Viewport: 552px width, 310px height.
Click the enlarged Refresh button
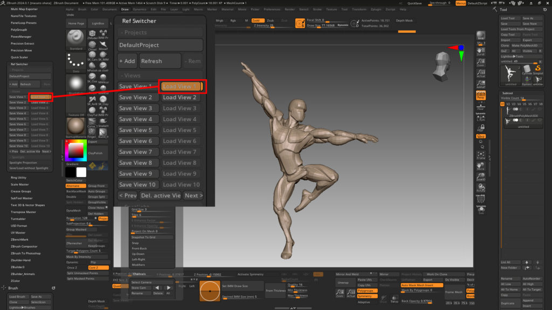tap(160, 61)
